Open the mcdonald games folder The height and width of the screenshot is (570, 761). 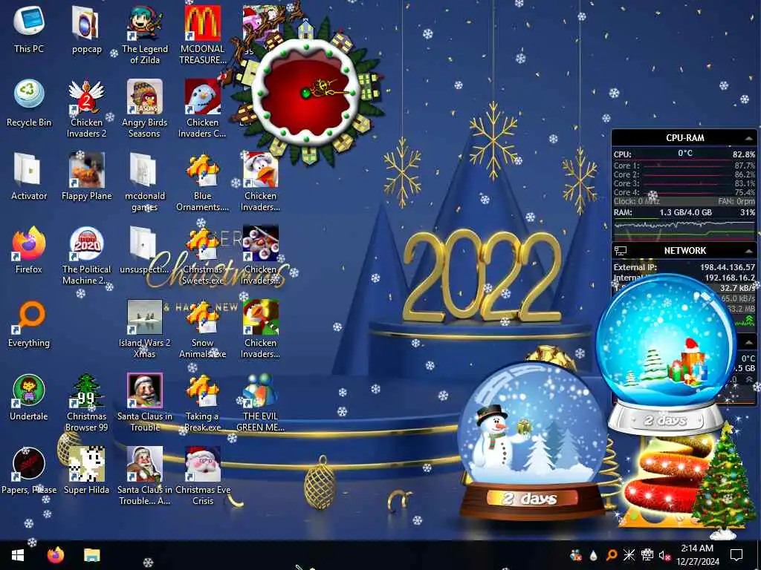[145, 182]
